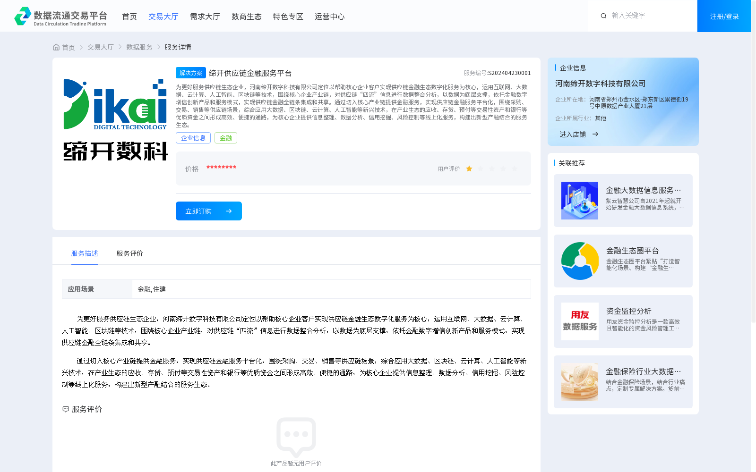Open the 首页 menu item
Screen dimensions: 756x472
coord(129,17)
